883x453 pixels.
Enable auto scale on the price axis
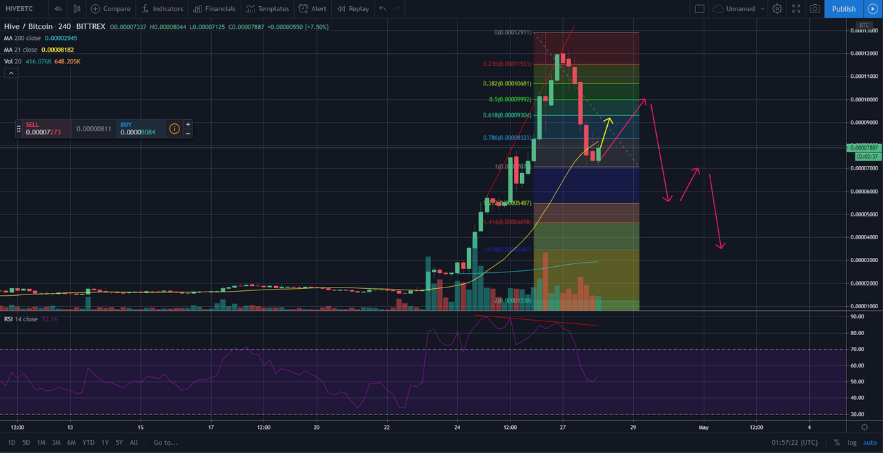[869, 442]
